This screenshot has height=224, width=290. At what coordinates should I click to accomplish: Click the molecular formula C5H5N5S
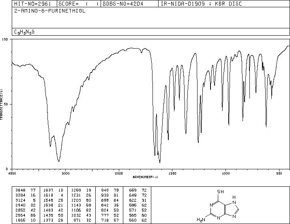[x=24, y=32]
